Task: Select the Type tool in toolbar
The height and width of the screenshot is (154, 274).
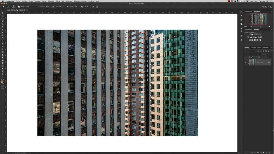Action: point(3,63)
